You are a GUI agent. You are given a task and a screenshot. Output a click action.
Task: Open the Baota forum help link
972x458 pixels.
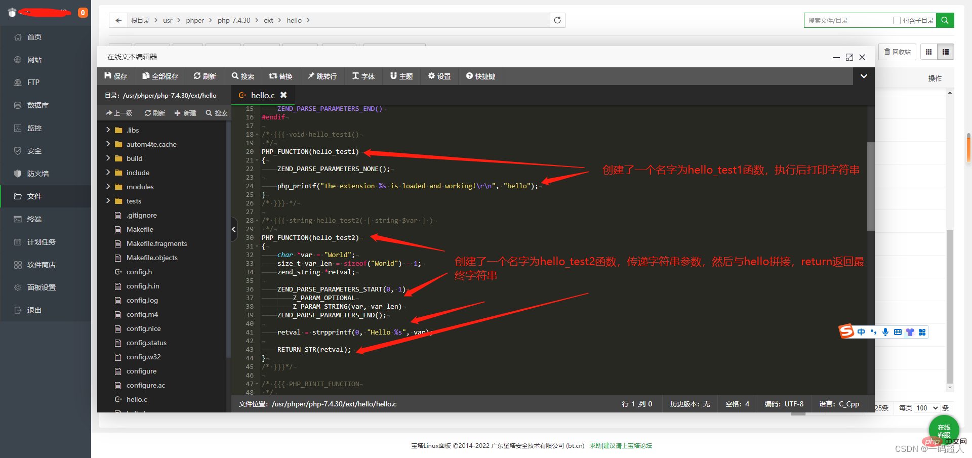tap(621, 446)
